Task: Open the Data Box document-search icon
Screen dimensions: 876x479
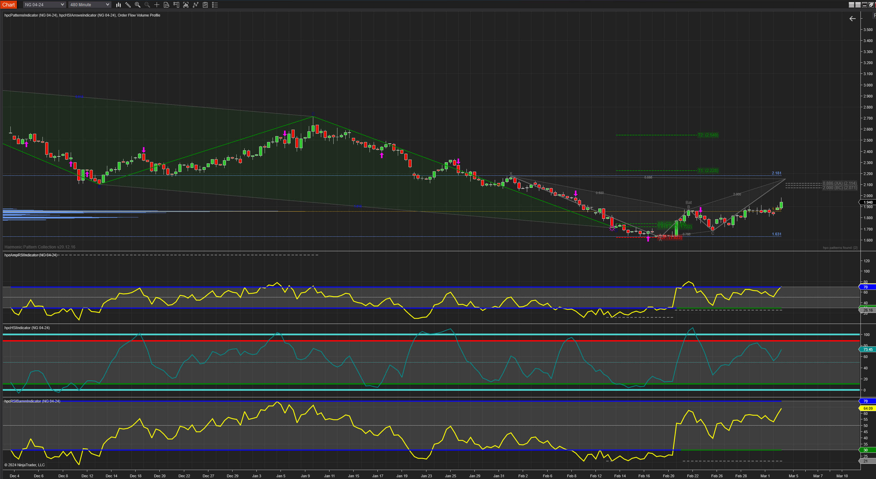Action: [166, 5]
